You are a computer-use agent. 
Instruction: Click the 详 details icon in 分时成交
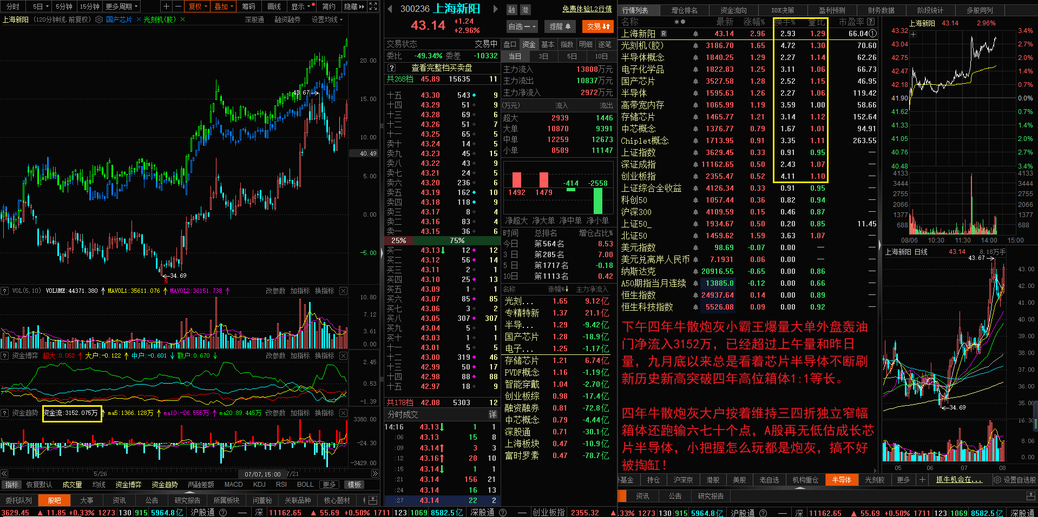[492, 414]
